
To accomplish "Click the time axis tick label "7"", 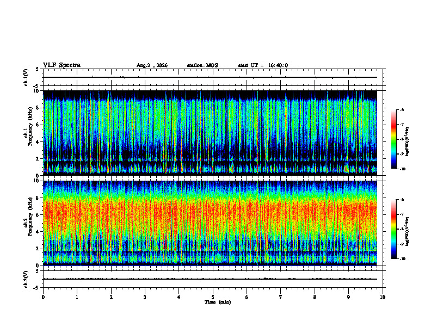I will tap(281, 297).
